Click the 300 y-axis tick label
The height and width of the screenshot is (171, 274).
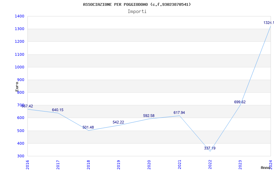[21, 156]
